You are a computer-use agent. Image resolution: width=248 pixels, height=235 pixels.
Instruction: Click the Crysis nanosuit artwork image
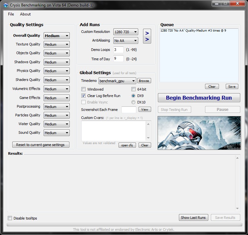pyautogui.click(x=199, y=133)
